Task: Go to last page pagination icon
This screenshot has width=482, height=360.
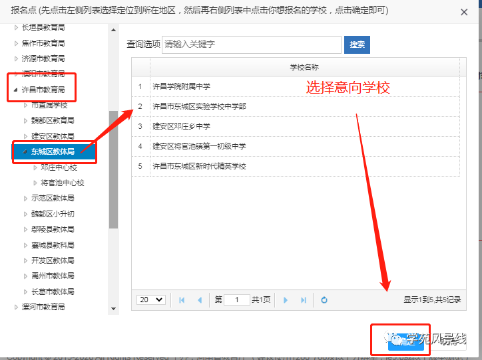Action: (304, 300)
